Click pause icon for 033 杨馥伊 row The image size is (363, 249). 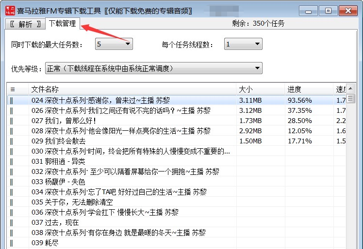click(12, 182)
